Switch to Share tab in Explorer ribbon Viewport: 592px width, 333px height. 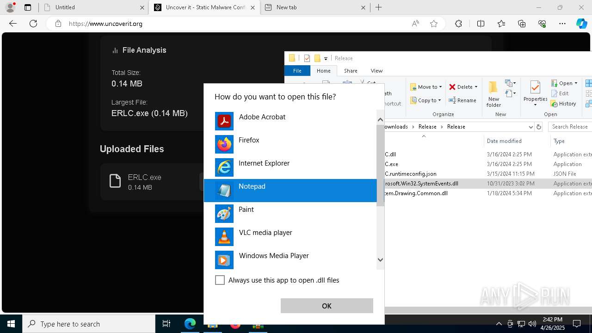click(351, 71)
